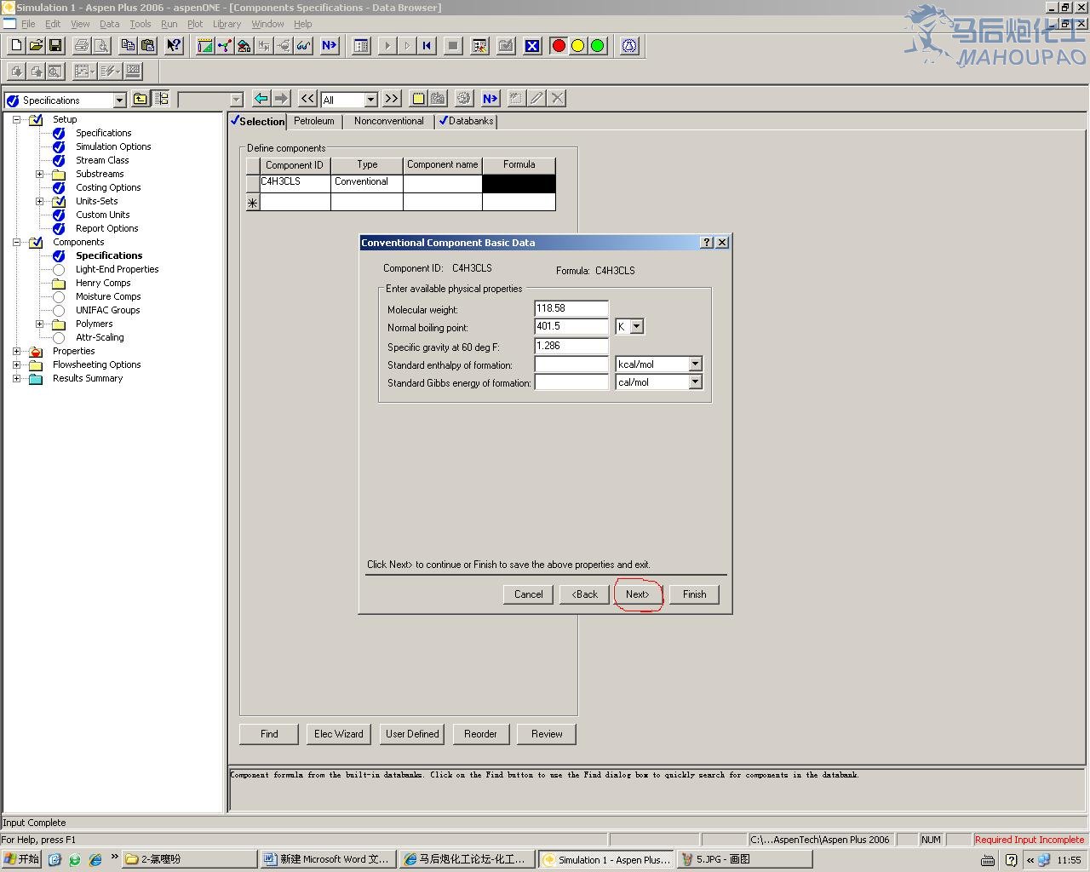Click the What's This help arrow icon

(x=174, y=46)
